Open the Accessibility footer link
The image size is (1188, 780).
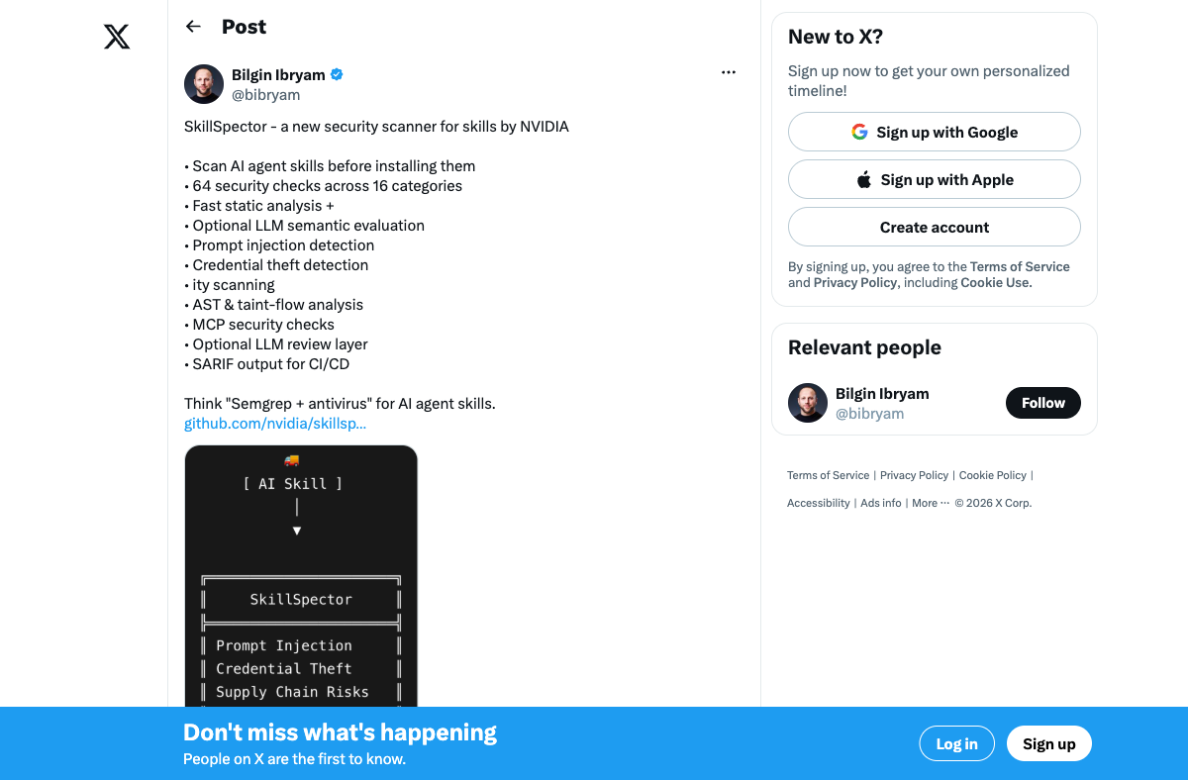[x=819, y=503]
